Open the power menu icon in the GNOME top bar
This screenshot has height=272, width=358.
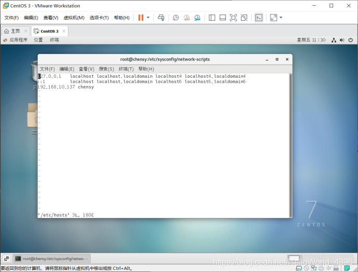click(350, 40)
